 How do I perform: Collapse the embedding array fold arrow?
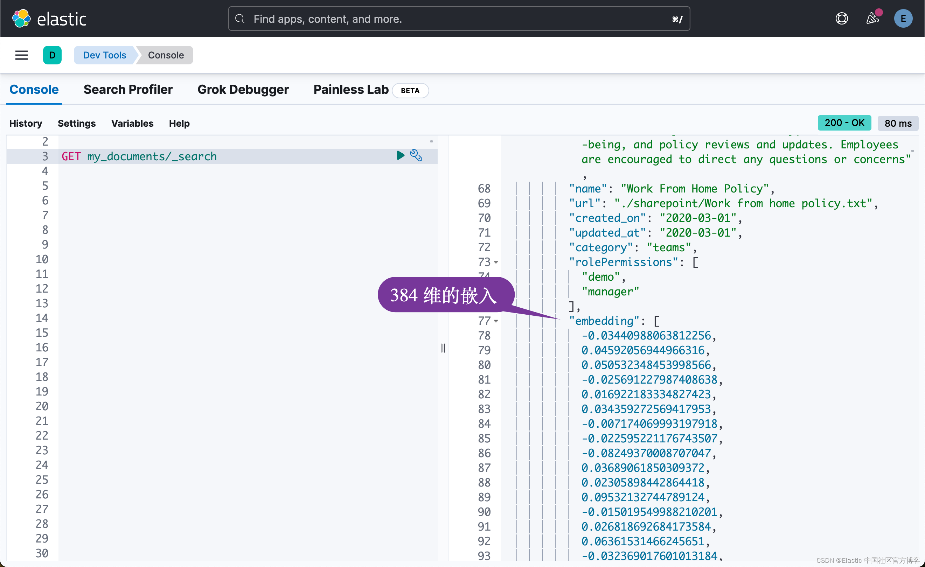click(496, 321)
